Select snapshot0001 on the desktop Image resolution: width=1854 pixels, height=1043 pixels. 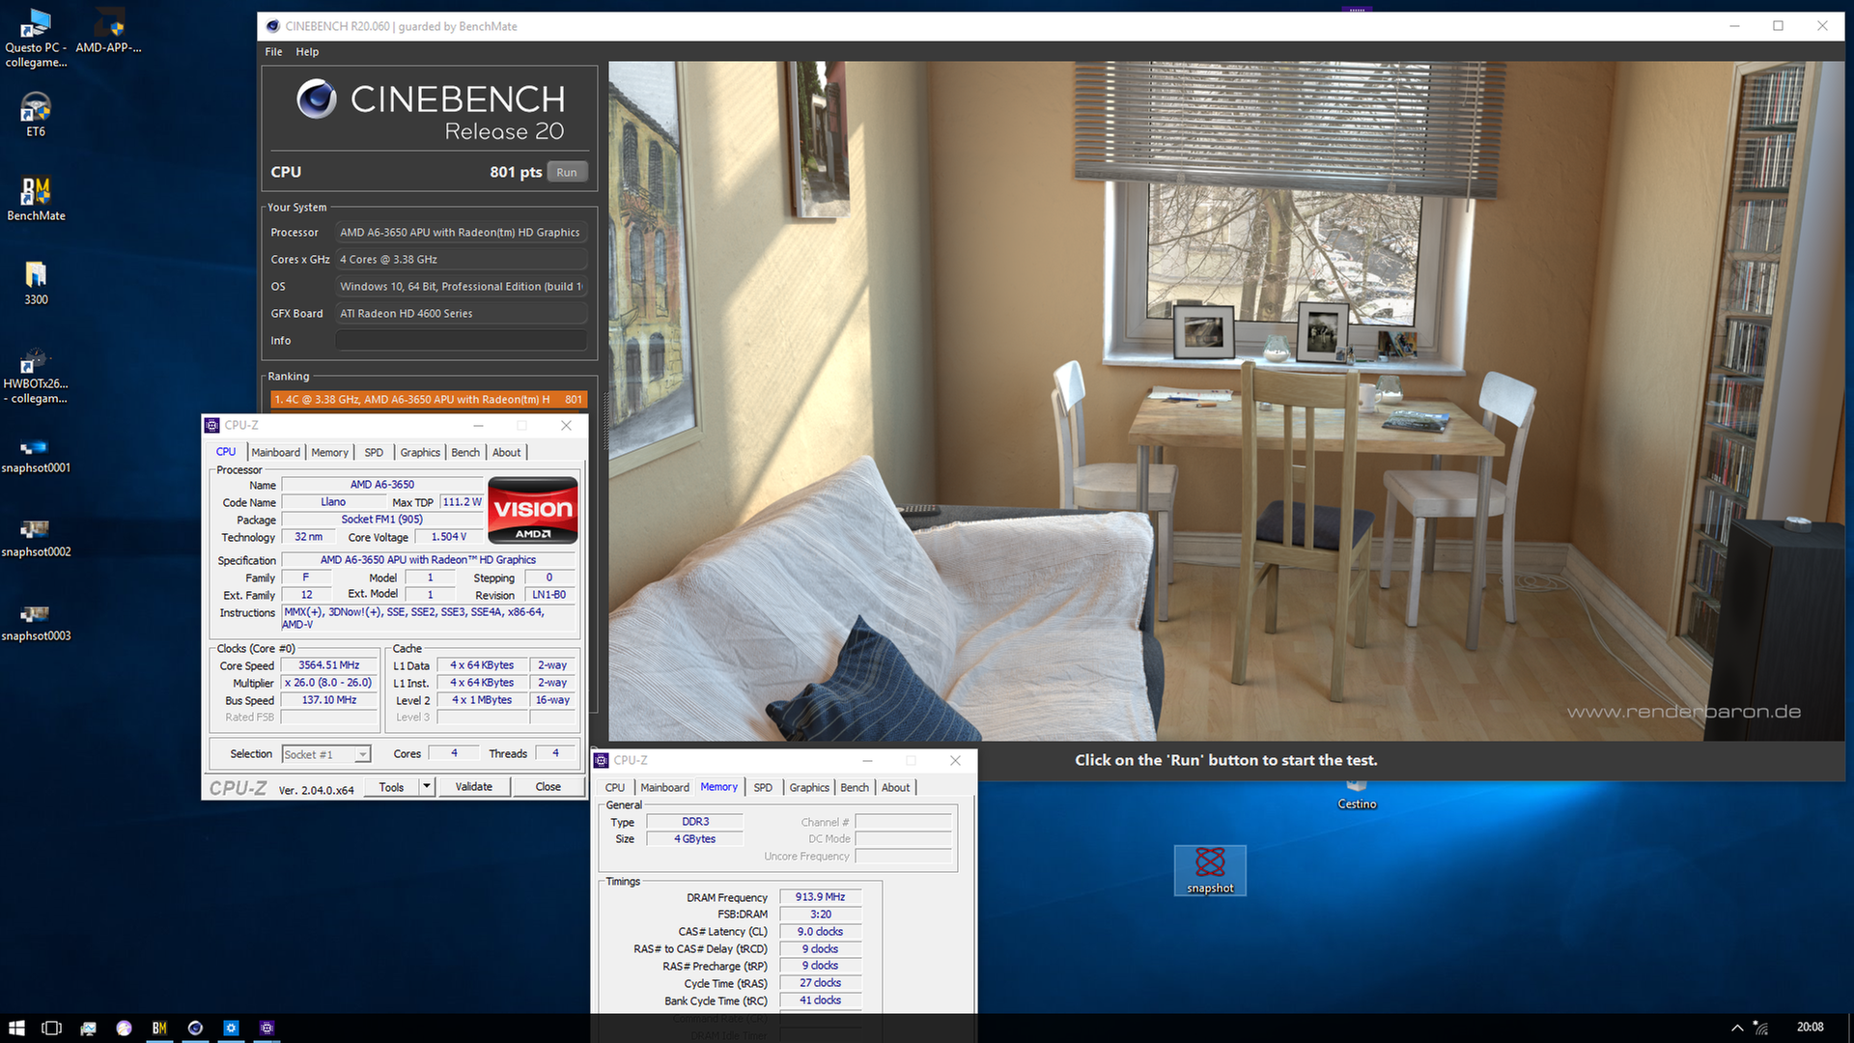point(36,456)
